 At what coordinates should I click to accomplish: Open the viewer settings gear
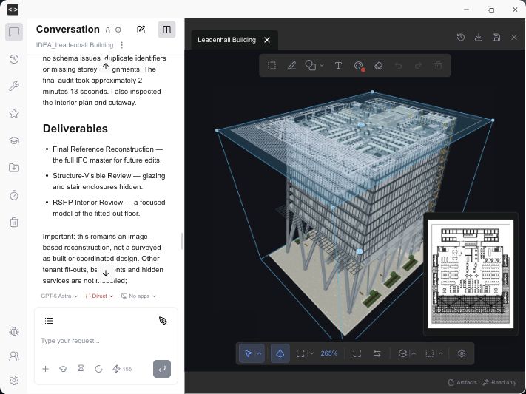pos(462,353)
